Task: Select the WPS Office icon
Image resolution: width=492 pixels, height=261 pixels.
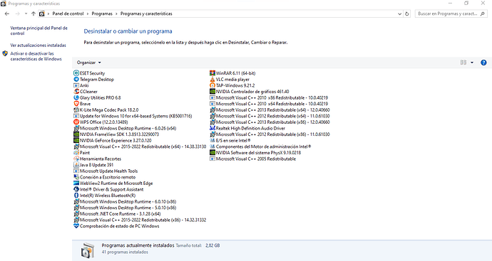Action: [x=76, y=122]
